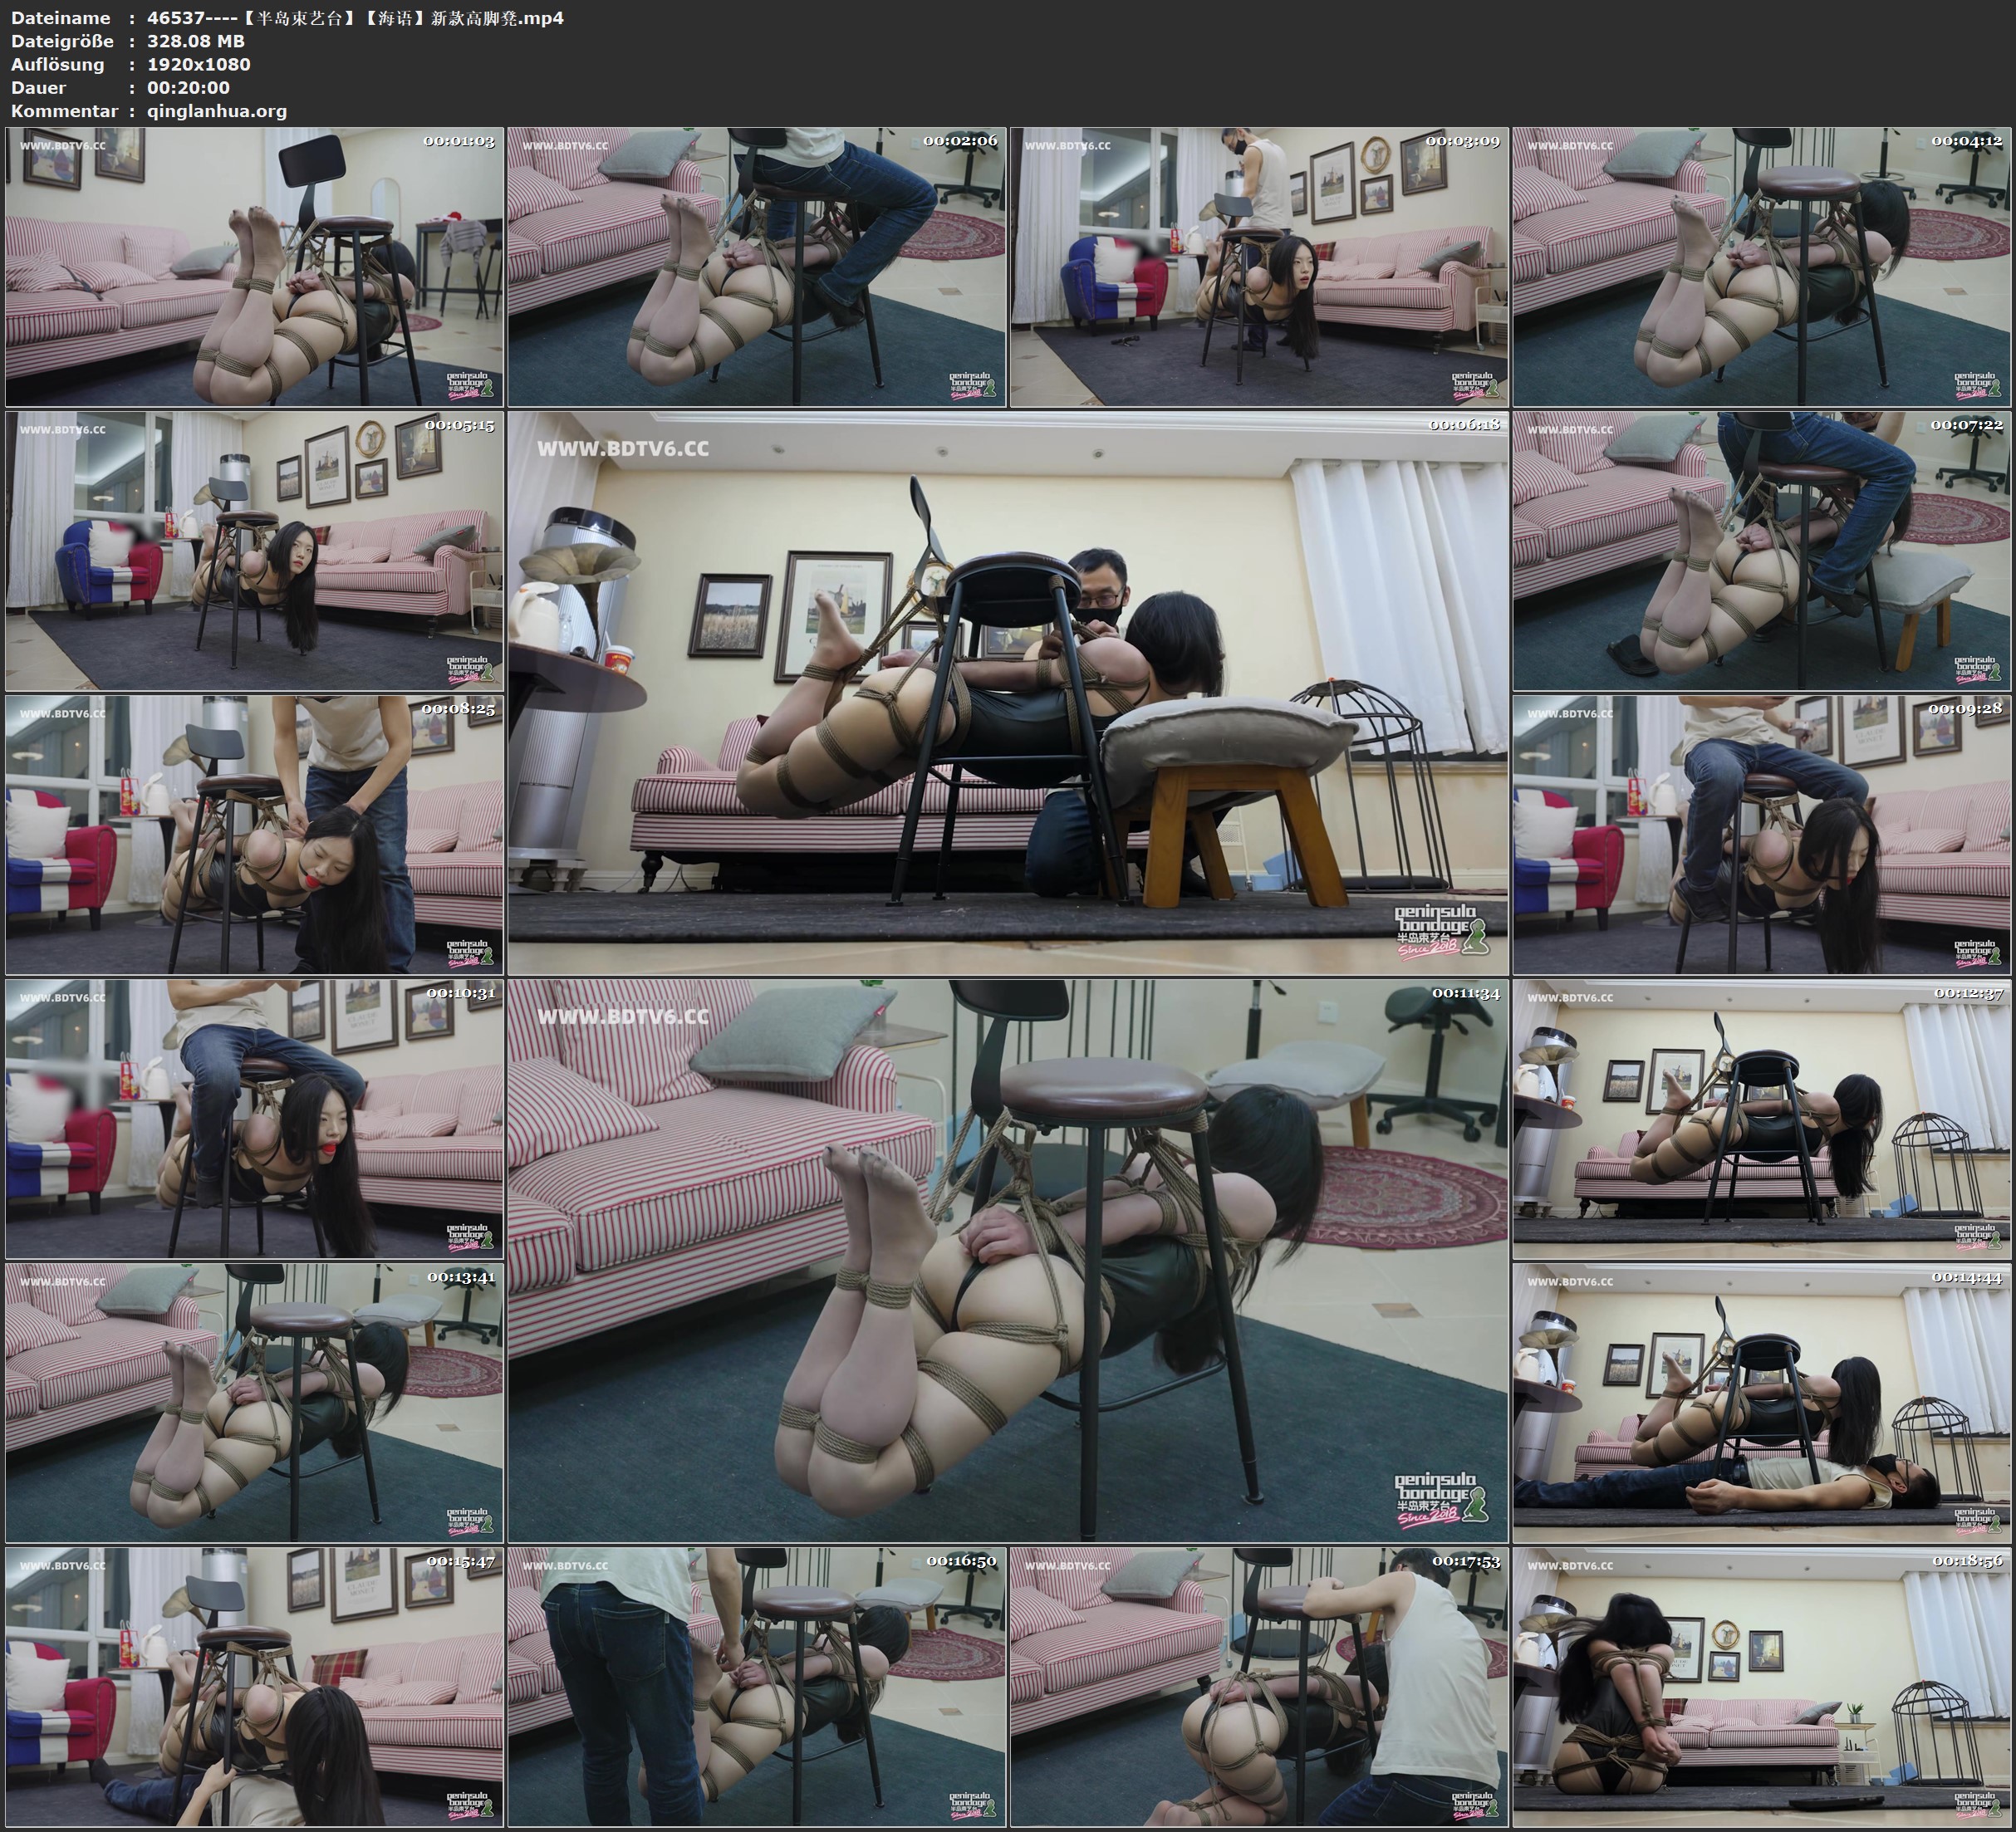Select the 00:05:15 thumbnail
Viewport: 2016px width, 1832px height.
click(254, 550)
